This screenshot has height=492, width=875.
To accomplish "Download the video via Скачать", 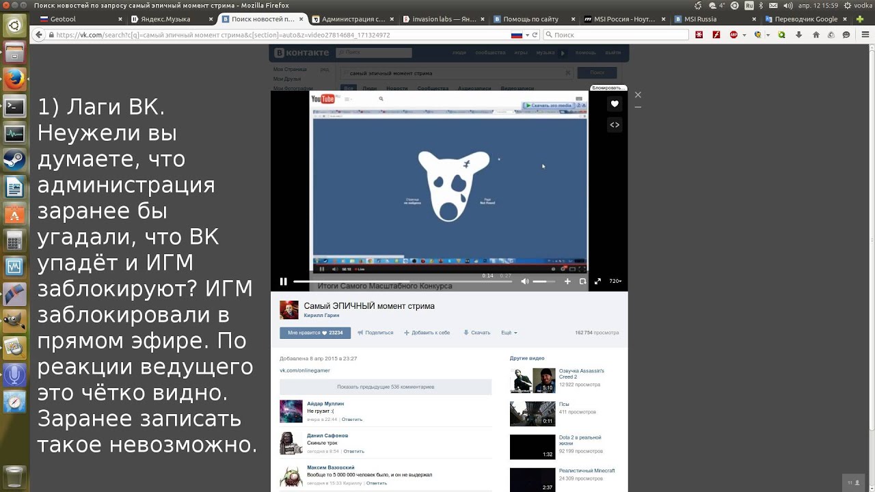I will coord(477,333).
